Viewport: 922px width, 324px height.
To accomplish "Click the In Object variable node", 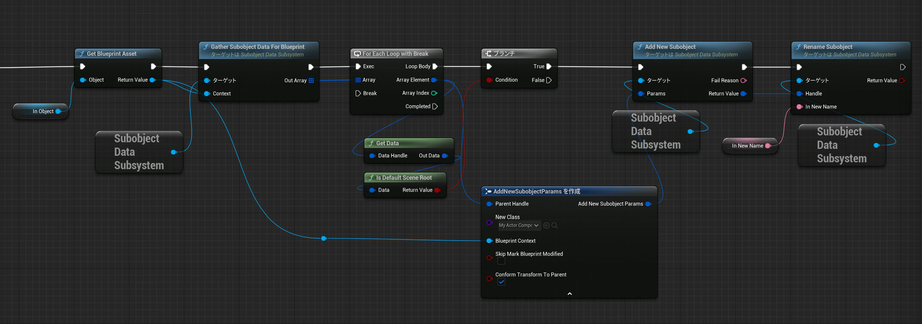I will tap(40, 111).
